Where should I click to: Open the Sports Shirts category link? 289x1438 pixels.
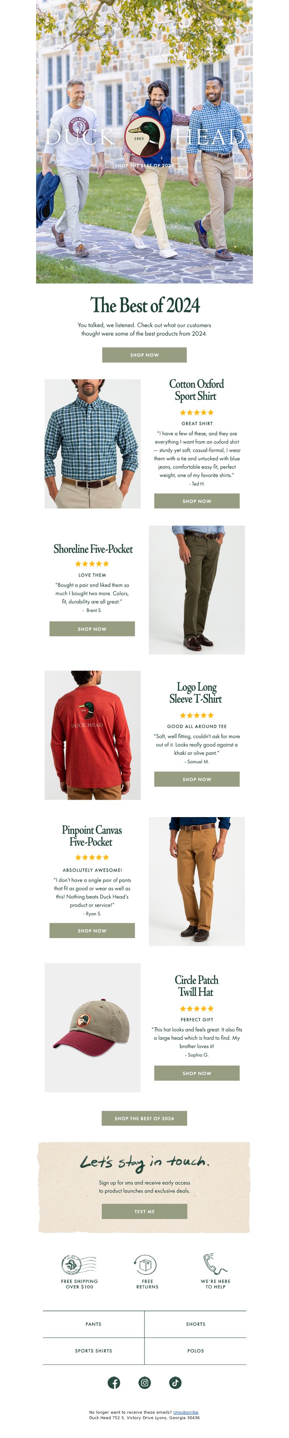click(x=94, y=1351)
